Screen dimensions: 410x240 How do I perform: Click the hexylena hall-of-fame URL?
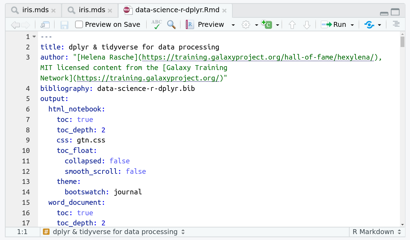pyautogui.click(x=258, y=57)
